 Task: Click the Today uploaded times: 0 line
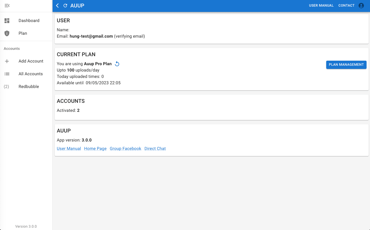pos(80,77)
